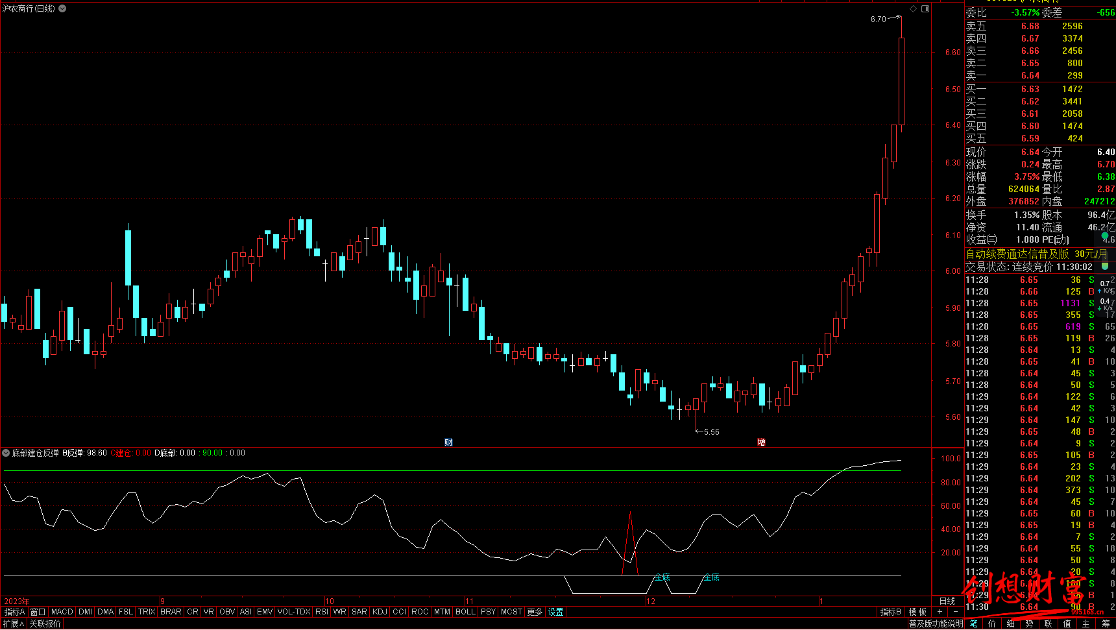Image resolution: width=1116 pixels, height=630 pixels.
Task: Open the 普及版功能说明 link
Action: pos(936,624)
